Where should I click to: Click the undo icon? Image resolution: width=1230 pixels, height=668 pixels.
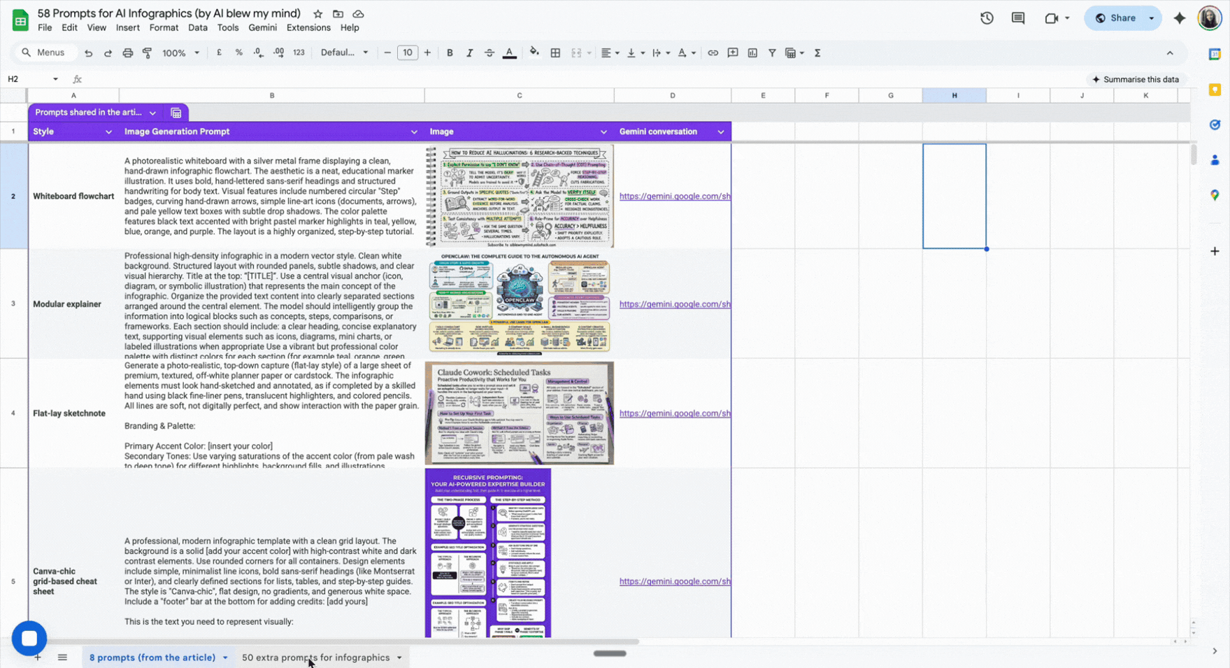point(88,53)
